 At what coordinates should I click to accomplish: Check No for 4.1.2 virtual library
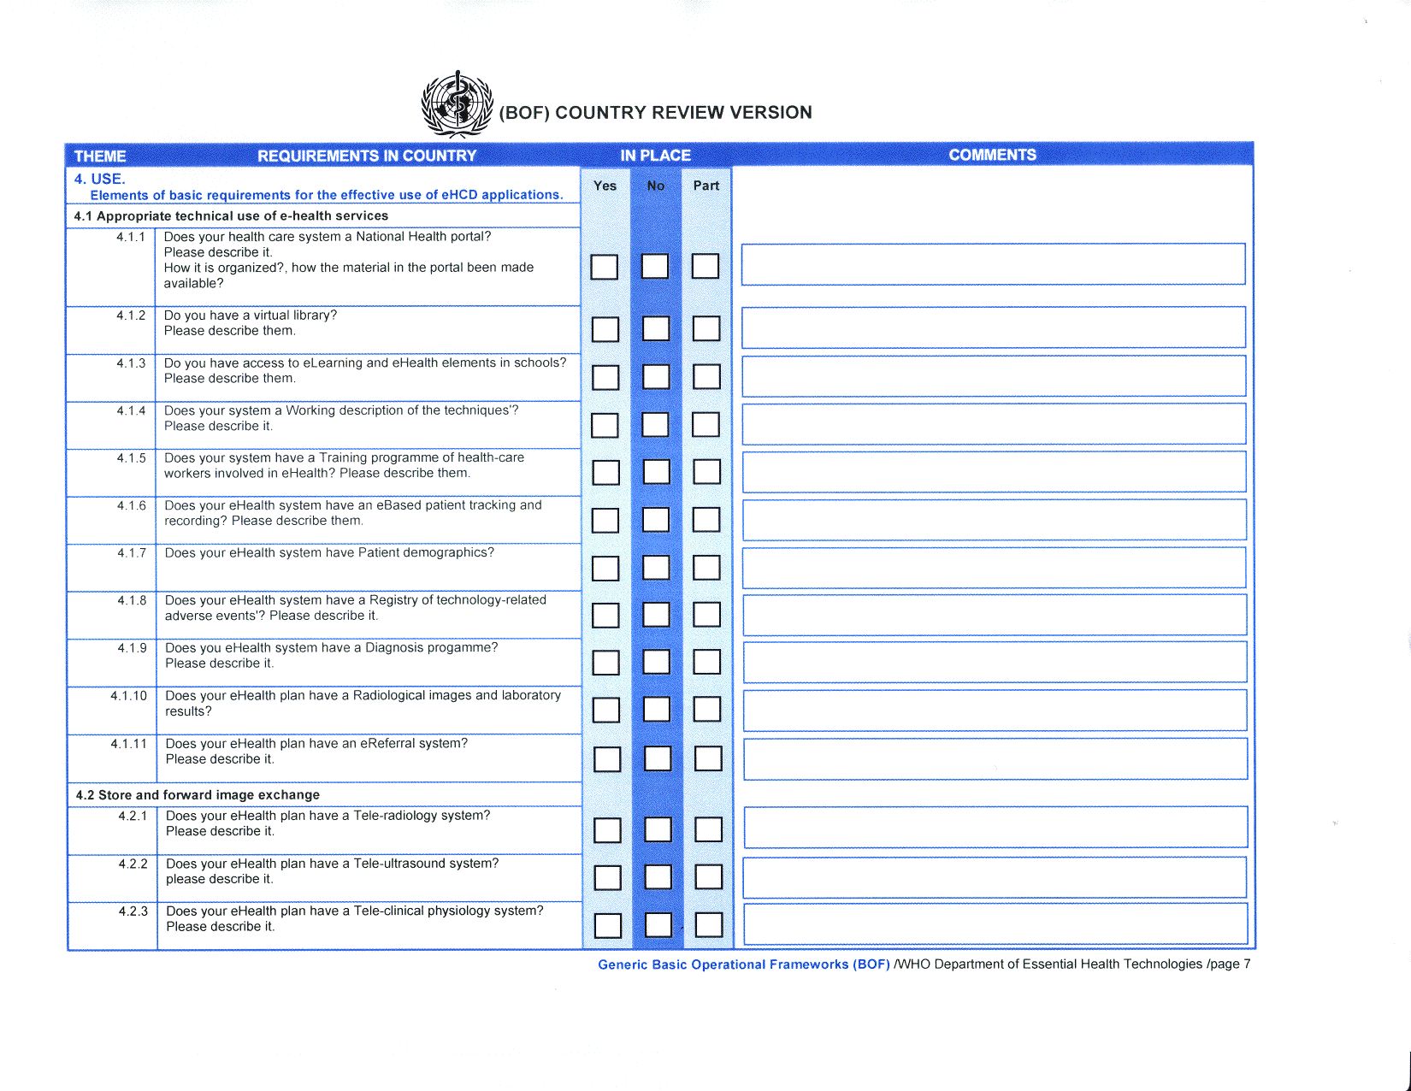pyautogui.click(x=656, y=329)
